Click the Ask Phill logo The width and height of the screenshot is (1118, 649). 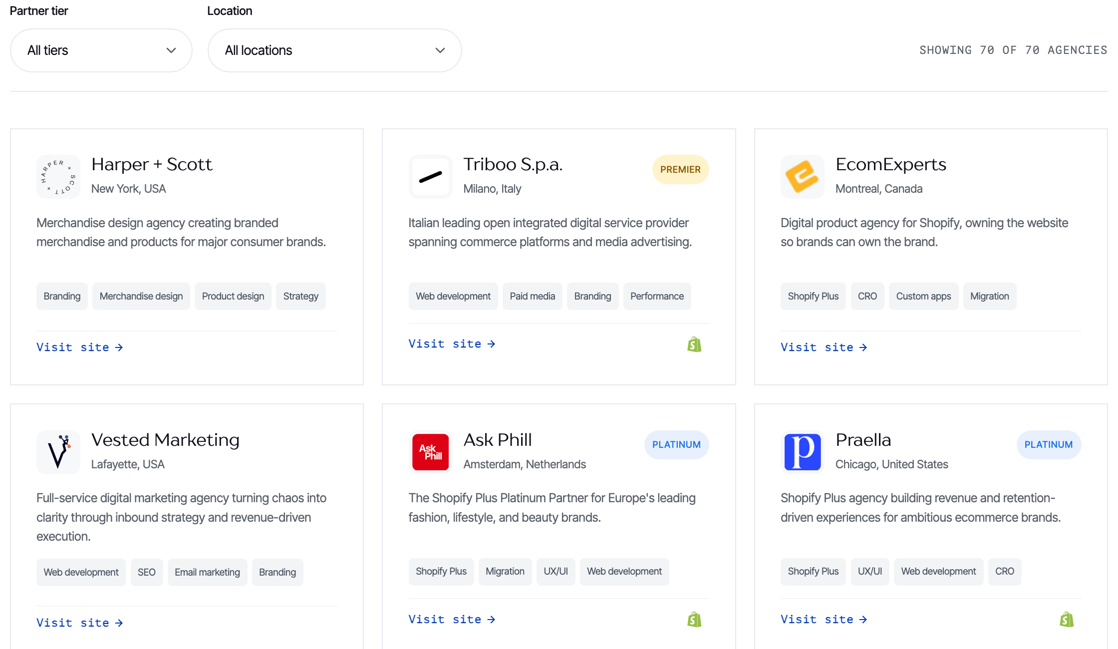430,452
